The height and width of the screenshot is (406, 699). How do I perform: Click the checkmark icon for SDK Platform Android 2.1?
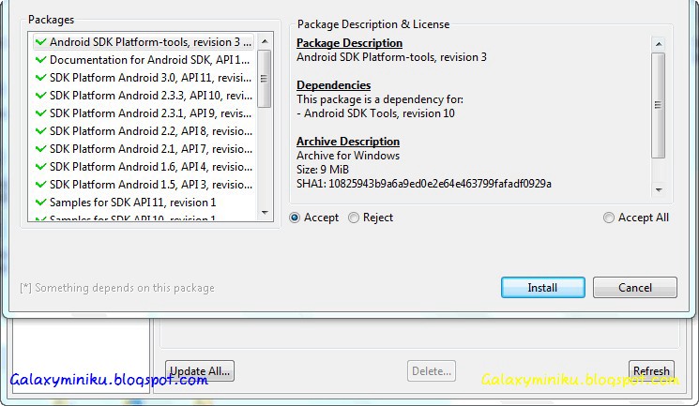coord(40,149)
